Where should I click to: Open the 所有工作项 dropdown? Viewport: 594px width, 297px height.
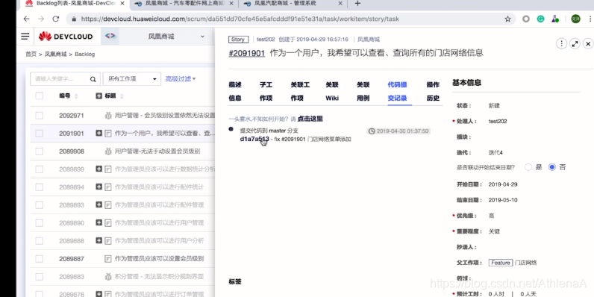132,79
